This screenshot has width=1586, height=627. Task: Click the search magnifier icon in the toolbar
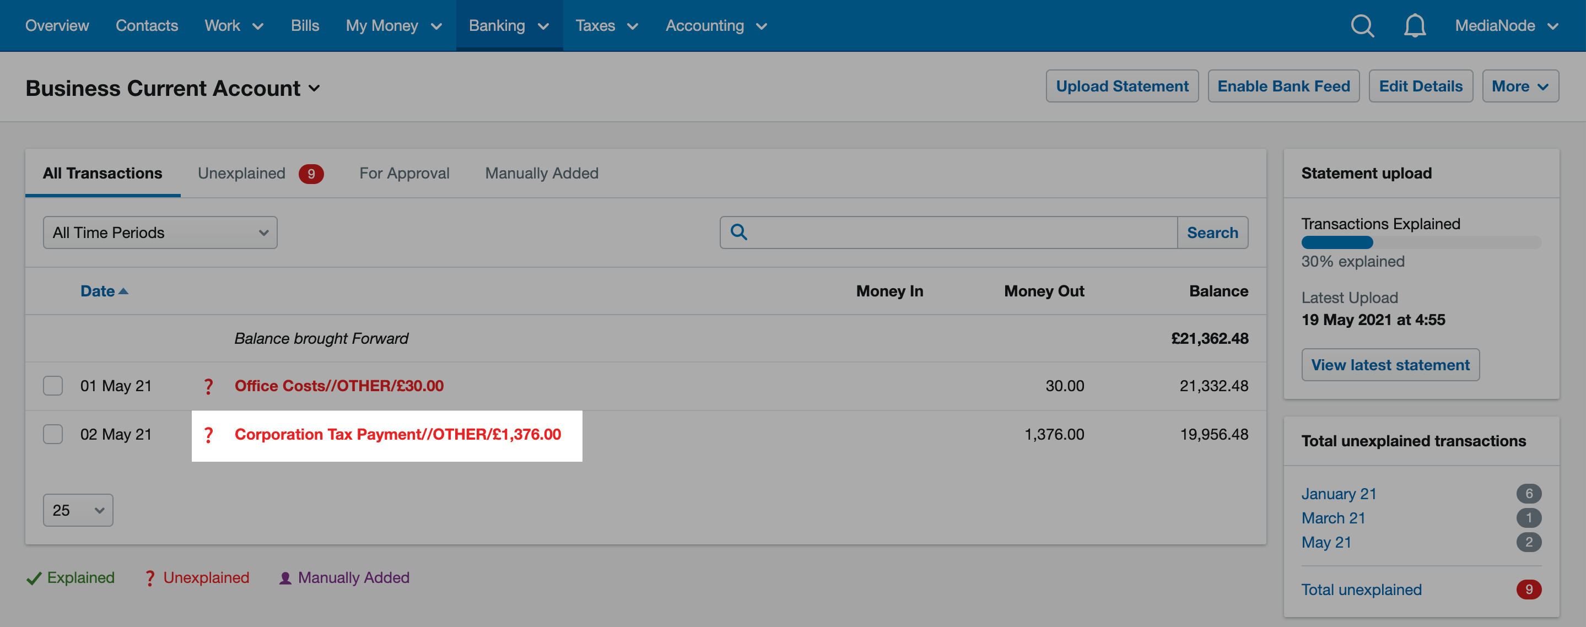[1363, 25]
